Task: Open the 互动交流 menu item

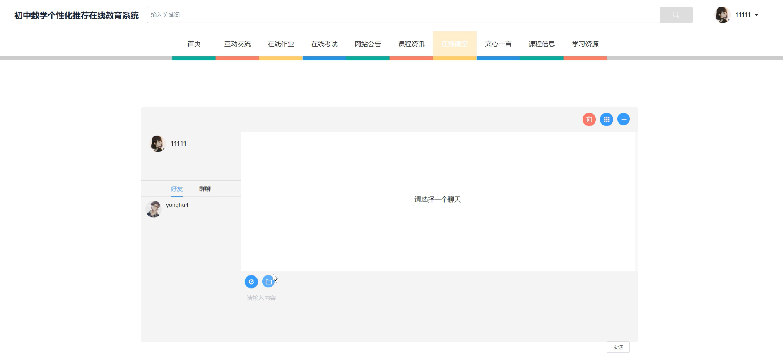Action: (237, 44)
